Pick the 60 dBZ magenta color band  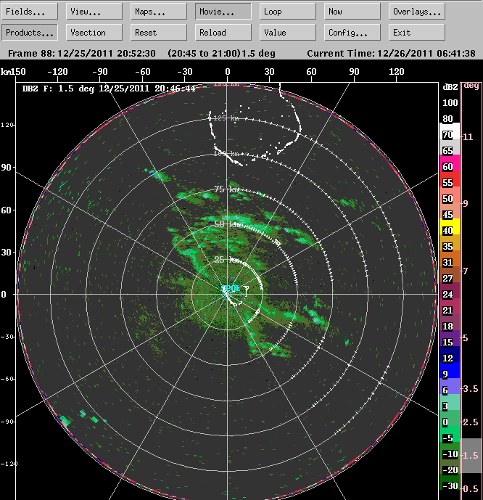450,163
